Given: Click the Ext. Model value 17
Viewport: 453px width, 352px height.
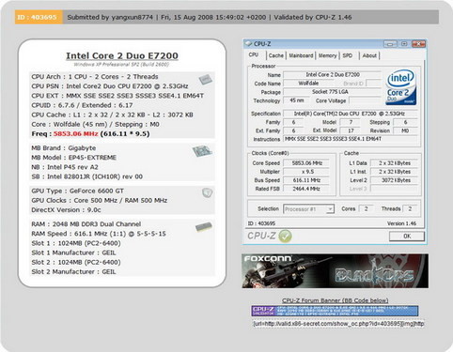Looking at the screenshot, I should click(351, 130).
